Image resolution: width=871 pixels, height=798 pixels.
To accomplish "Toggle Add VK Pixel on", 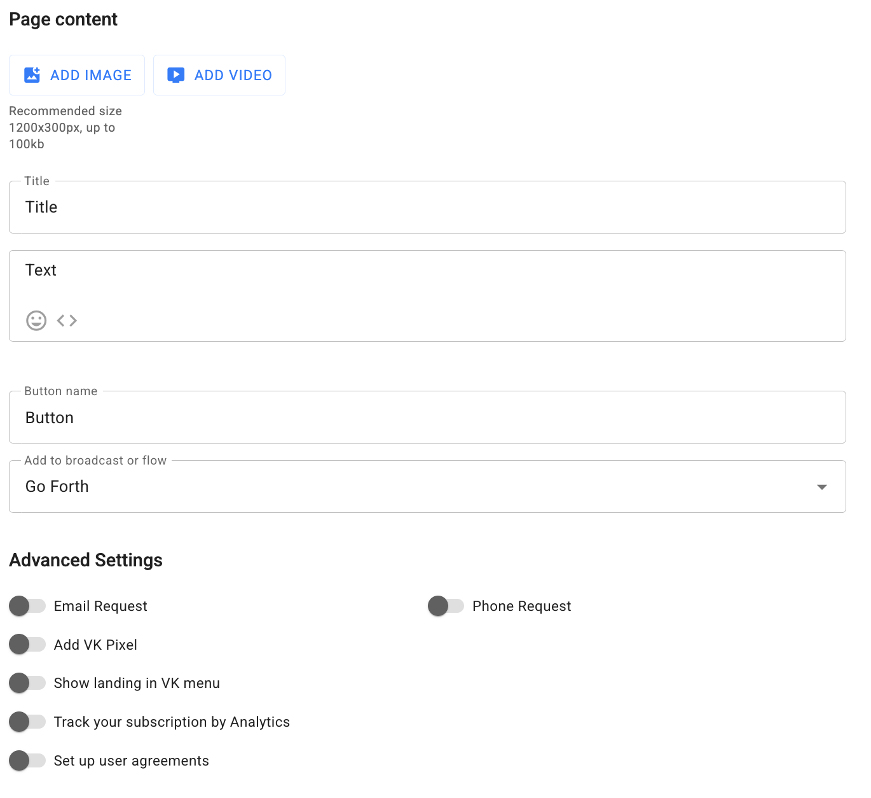I will (27, 644).
